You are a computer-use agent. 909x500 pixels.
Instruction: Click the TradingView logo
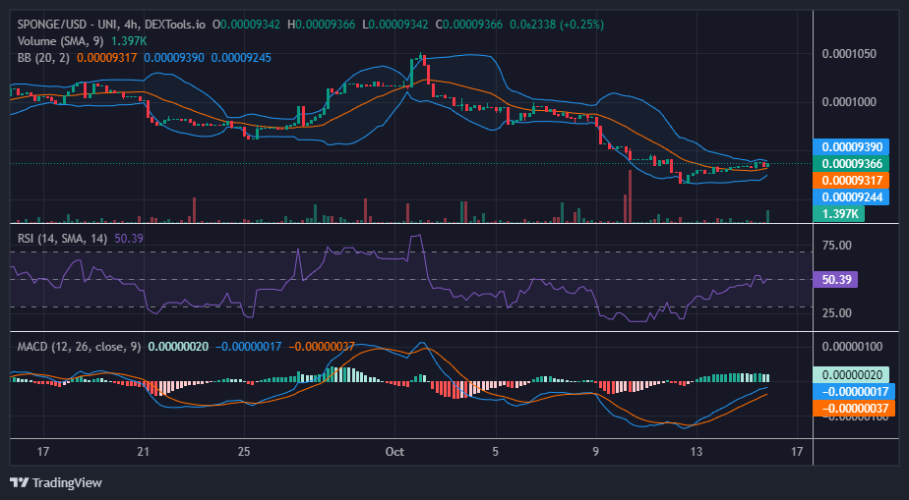click(56, 482)
